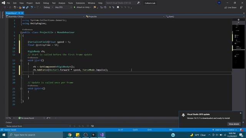Click the search magnifier icon in title bar
246x138 pixels.
pyautogui.click(x=138, y=3)
